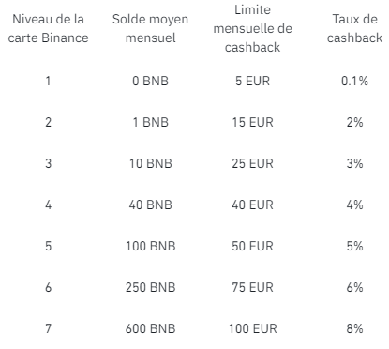Select the '40 EUR' limit cell

252,205
